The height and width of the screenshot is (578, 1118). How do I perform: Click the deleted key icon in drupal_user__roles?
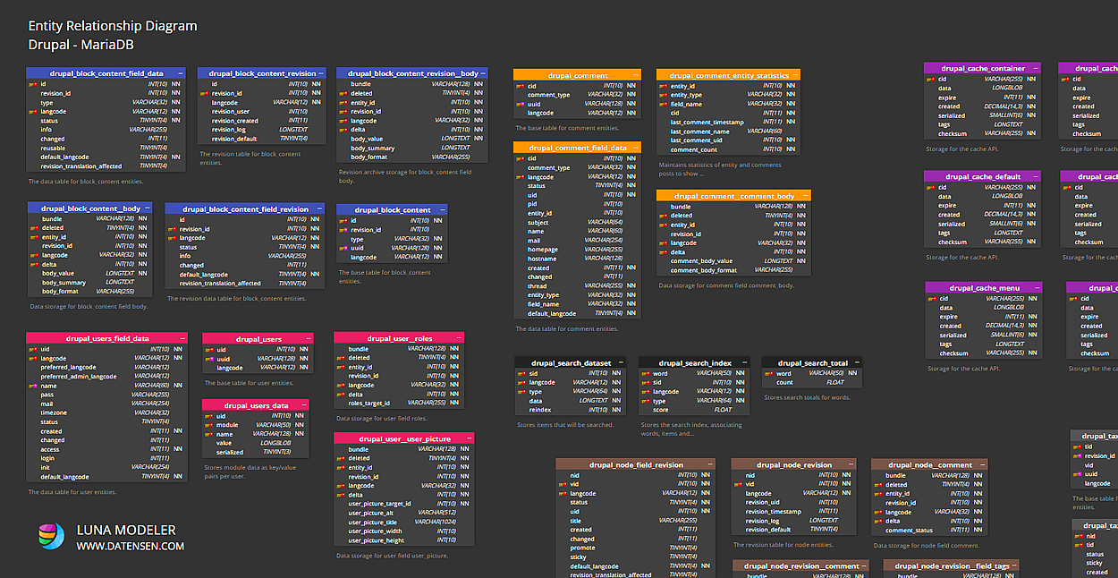(340, 358)
